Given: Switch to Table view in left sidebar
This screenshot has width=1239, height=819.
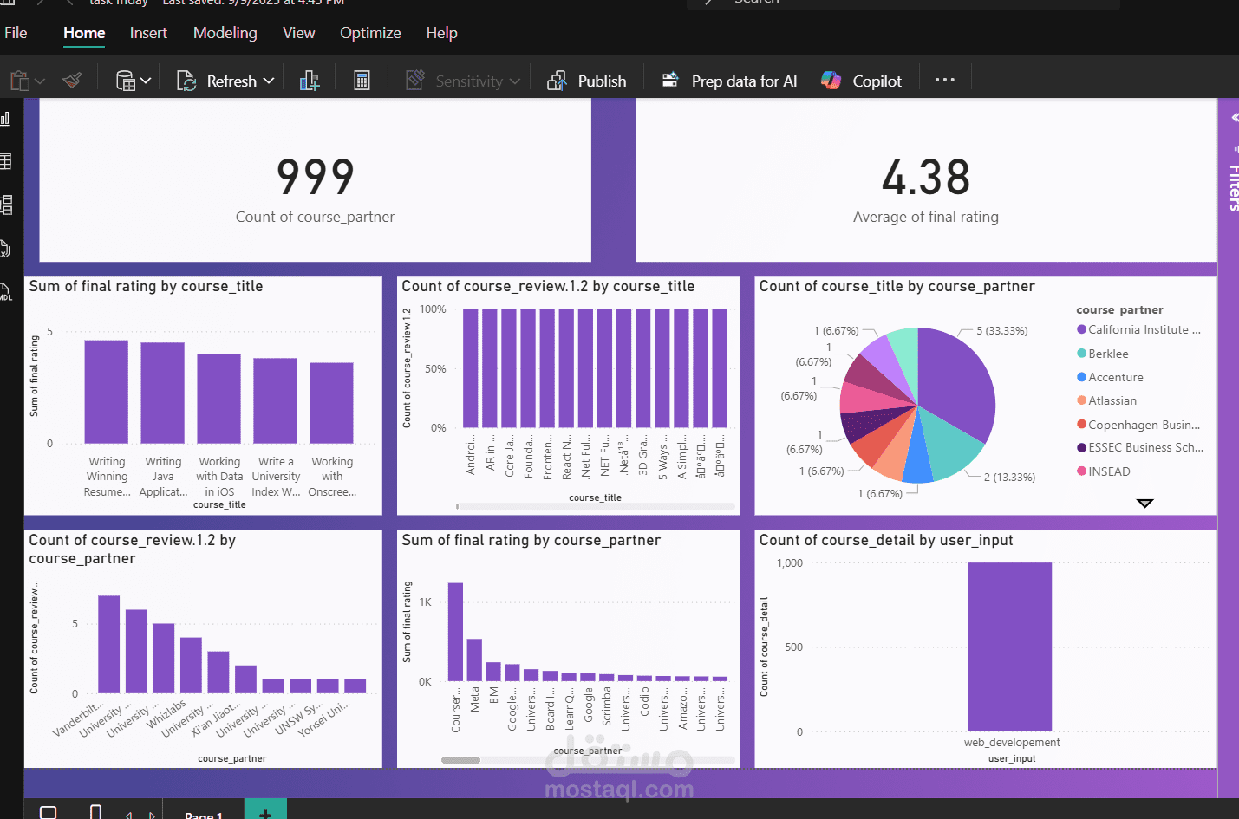Looking at the screenshot, I should pos(5,160).
